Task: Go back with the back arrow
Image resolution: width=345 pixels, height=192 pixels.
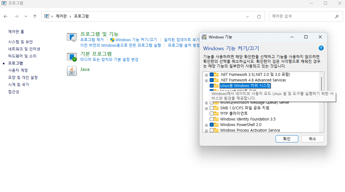Action: (6, 16)
